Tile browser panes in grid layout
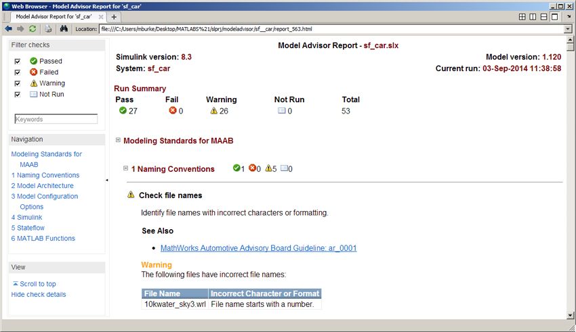The image size is (576, 332). click(x=522, y=17)
